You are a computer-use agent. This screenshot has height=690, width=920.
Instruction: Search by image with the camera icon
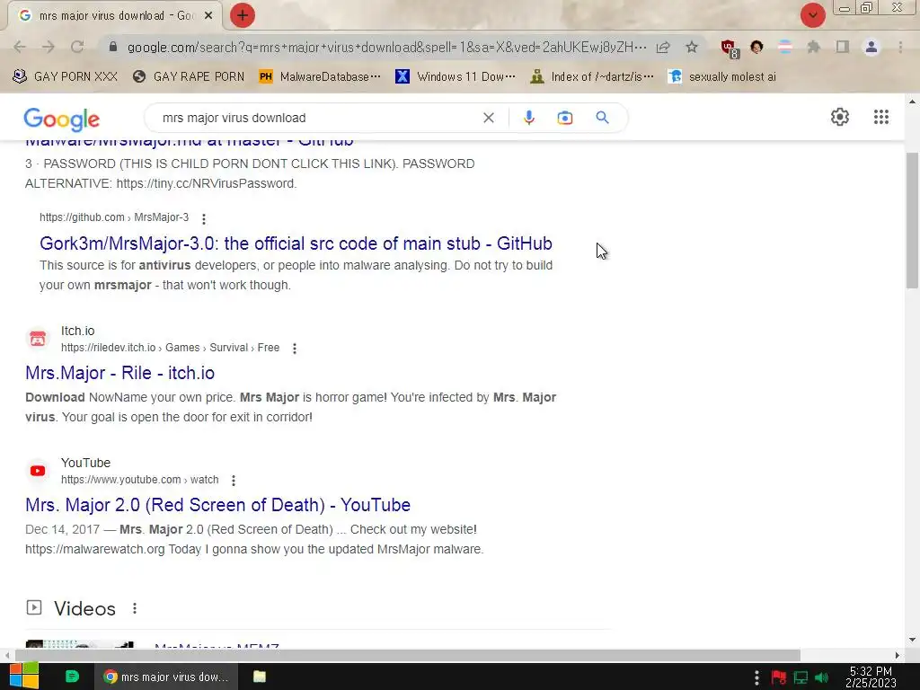coord(564,118)
